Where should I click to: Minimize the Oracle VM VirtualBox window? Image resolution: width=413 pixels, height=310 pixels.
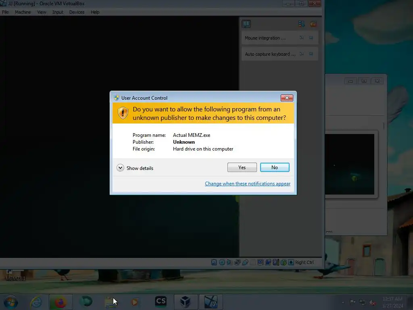pos(288,4)
